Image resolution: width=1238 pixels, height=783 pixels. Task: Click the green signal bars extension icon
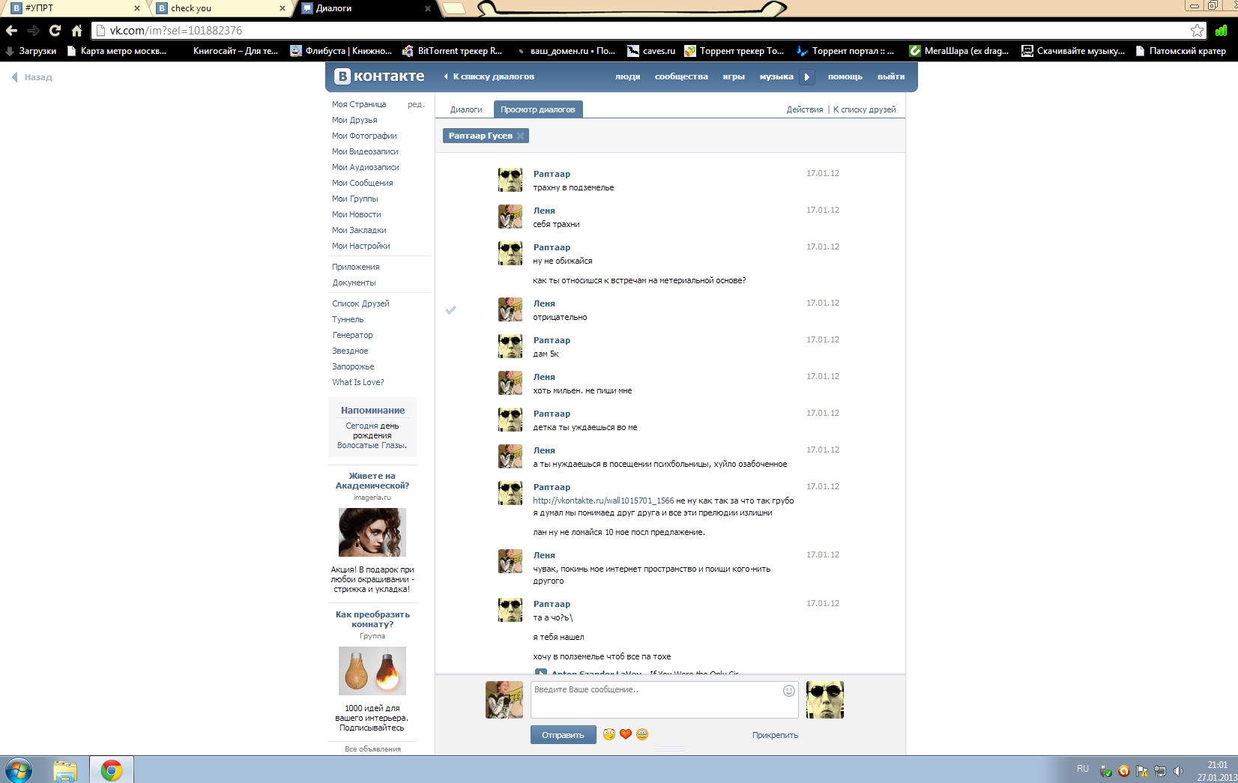pos(1222,31)
